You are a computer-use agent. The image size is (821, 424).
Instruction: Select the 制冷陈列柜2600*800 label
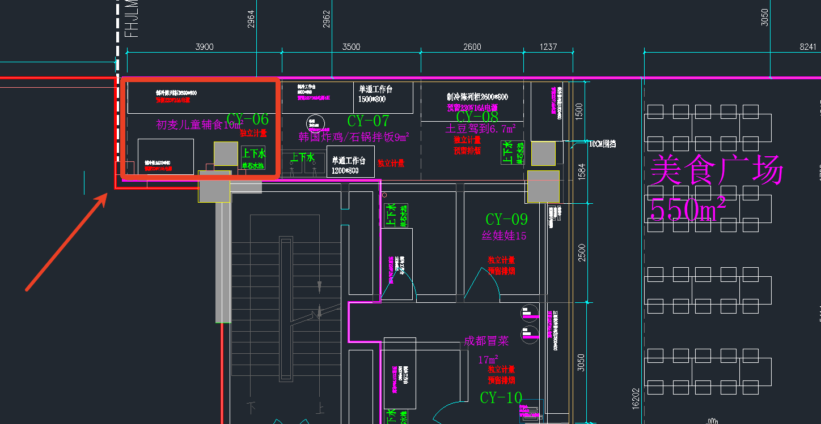click(477, 97)
